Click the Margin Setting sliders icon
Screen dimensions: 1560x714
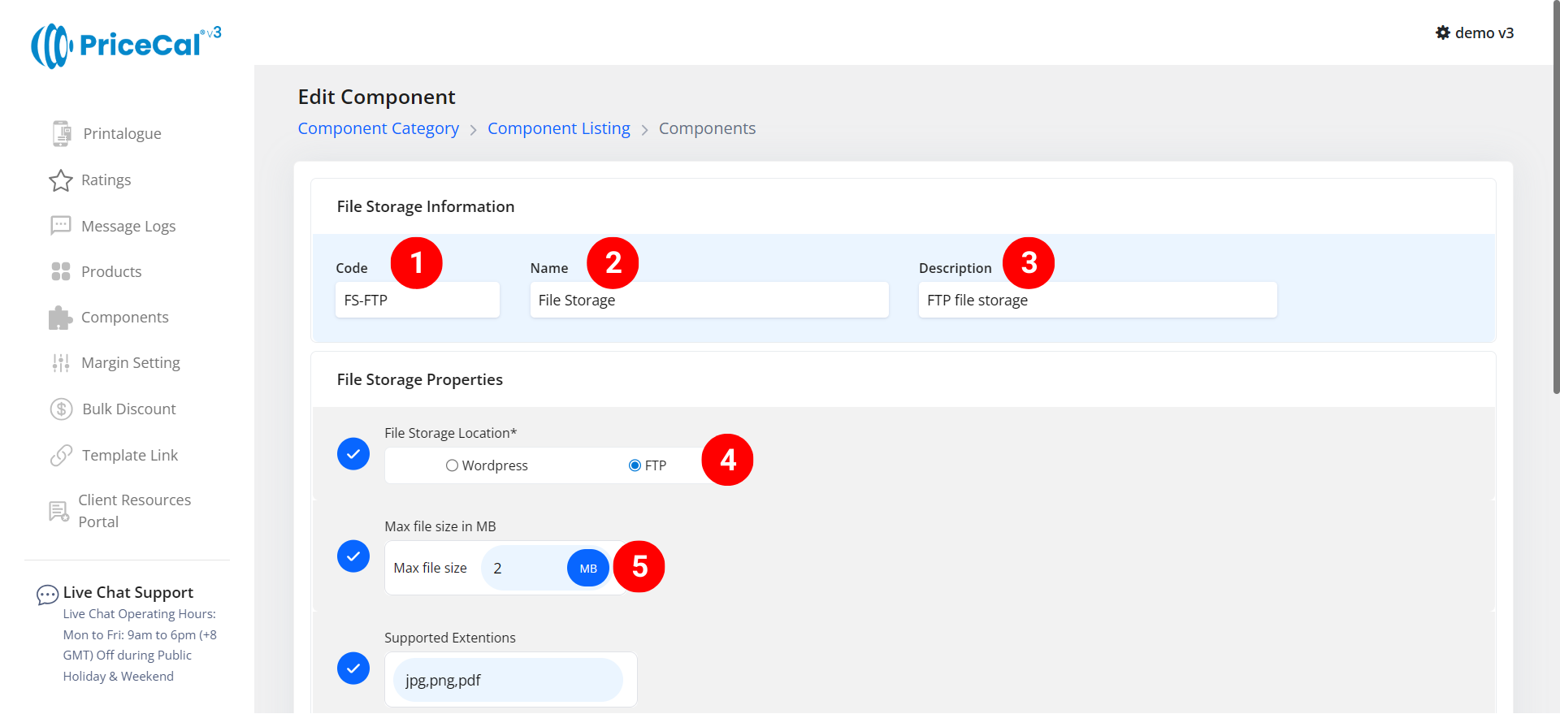coord(61,363)
